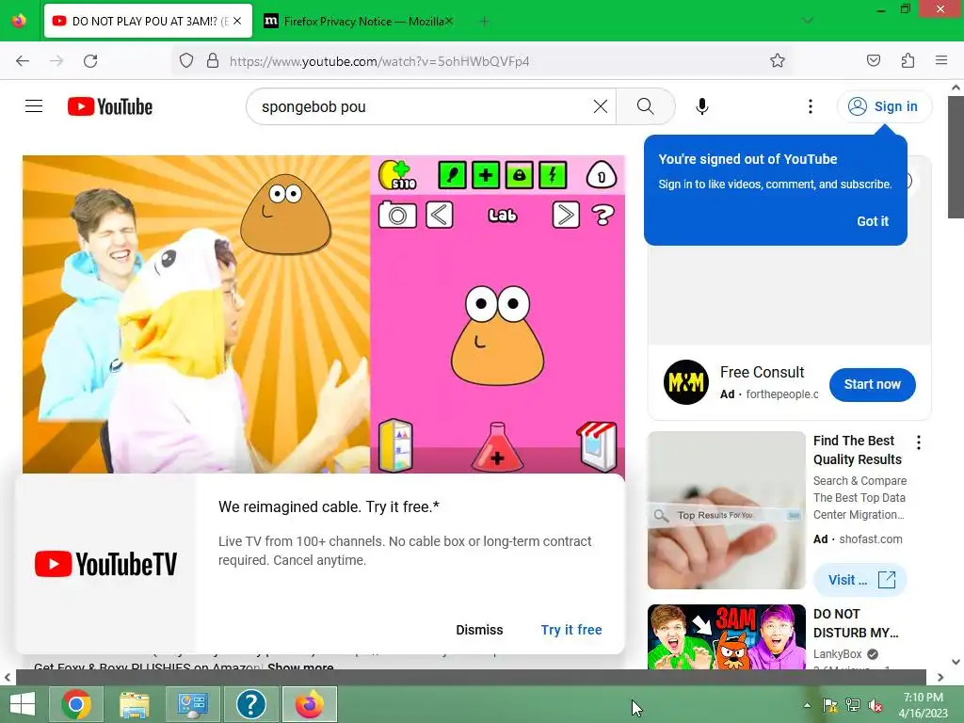Open top results ad thumbnail

click(x=726, y=510)
